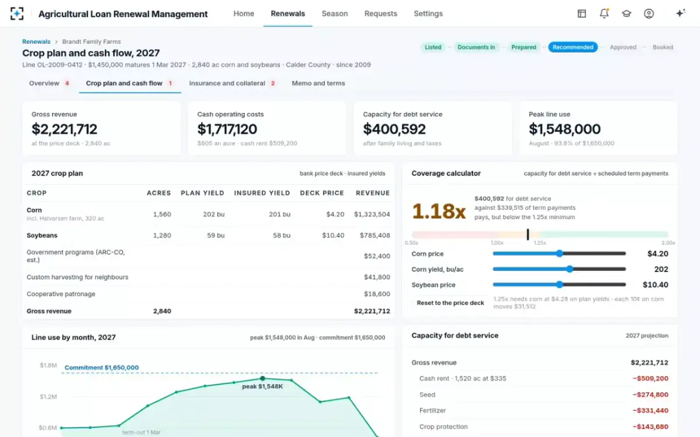Open the graduation cap learning icon

point(626,13)
